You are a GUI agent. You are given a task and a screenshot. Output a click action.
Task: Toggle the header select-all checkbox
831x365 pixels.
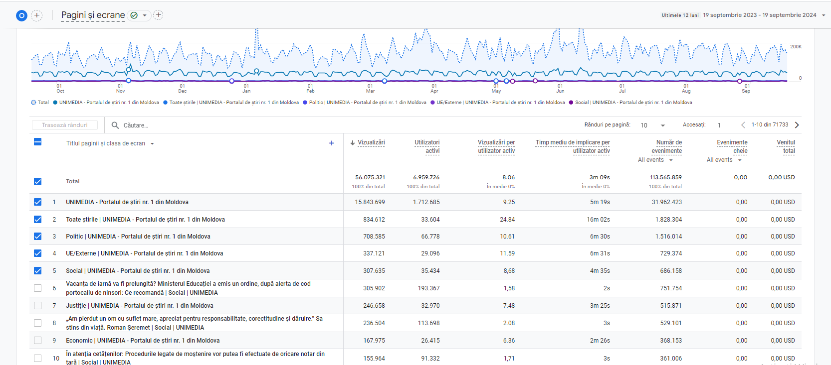coord(37,142)
